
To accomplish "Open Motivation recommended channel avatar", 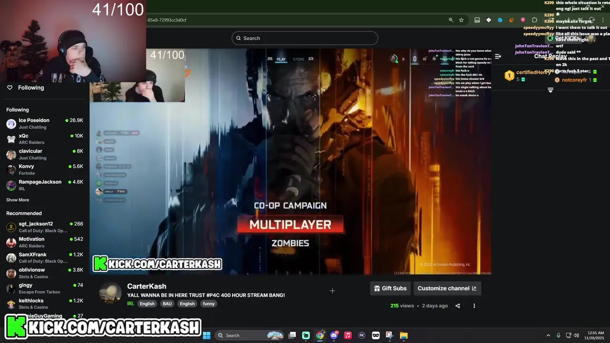I will coord(11,242).
